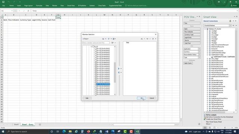Click the Bank button in POV rows
This screenshot has height=134, width=239.
tap(192, 29)
